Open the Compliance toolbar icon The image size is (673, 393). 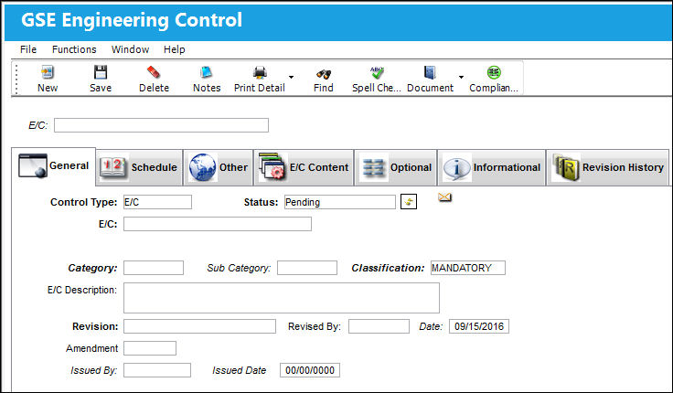[x=494, y=72]
